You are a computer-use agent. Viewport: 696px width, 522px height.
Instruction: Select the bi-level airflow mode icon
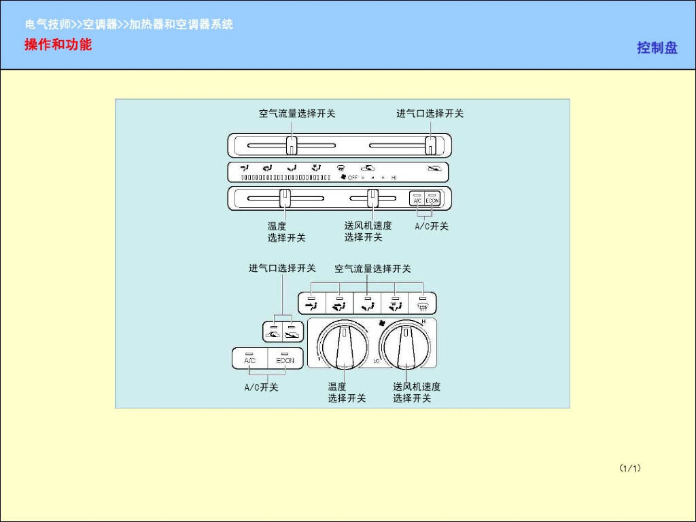(x=340, y=304)
